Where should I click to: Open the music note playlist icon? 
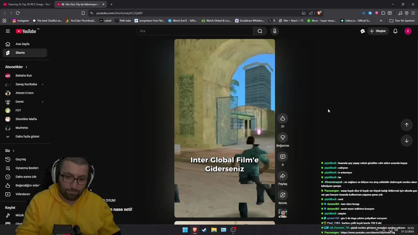pyautogui.click(x=400, y=13)
